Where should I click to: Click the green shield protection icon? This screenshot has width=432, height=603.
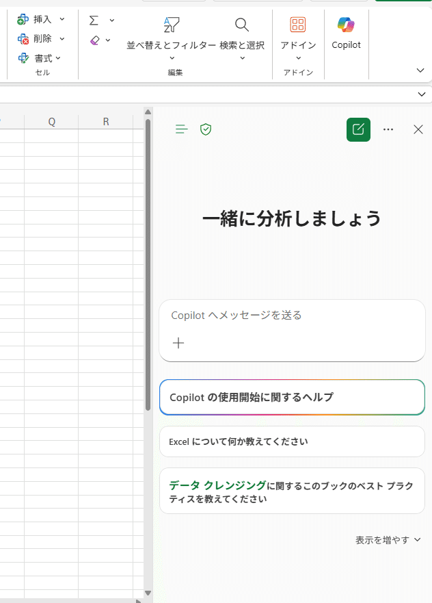(206, 129)
